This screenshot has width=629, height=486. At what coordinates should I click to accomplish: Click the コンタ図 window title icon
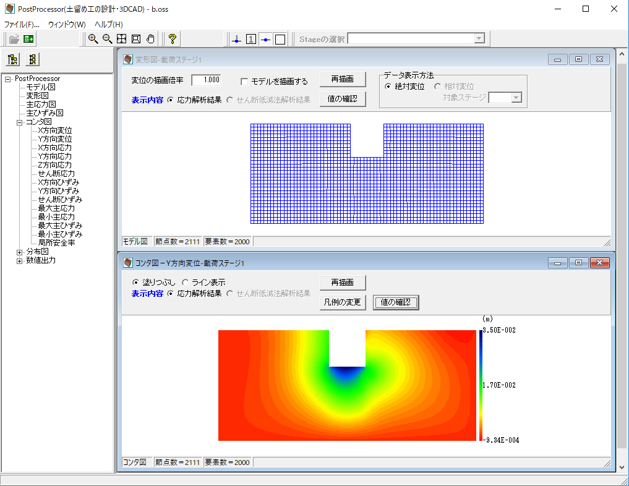[128, 263]
